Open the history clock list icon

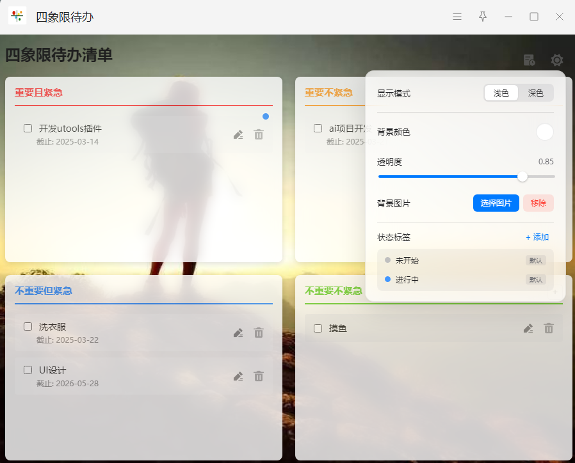pos(529,60)
